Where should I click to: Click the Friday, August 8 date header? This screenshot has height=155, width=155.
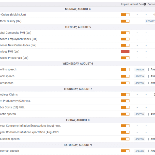coord(78,120)
